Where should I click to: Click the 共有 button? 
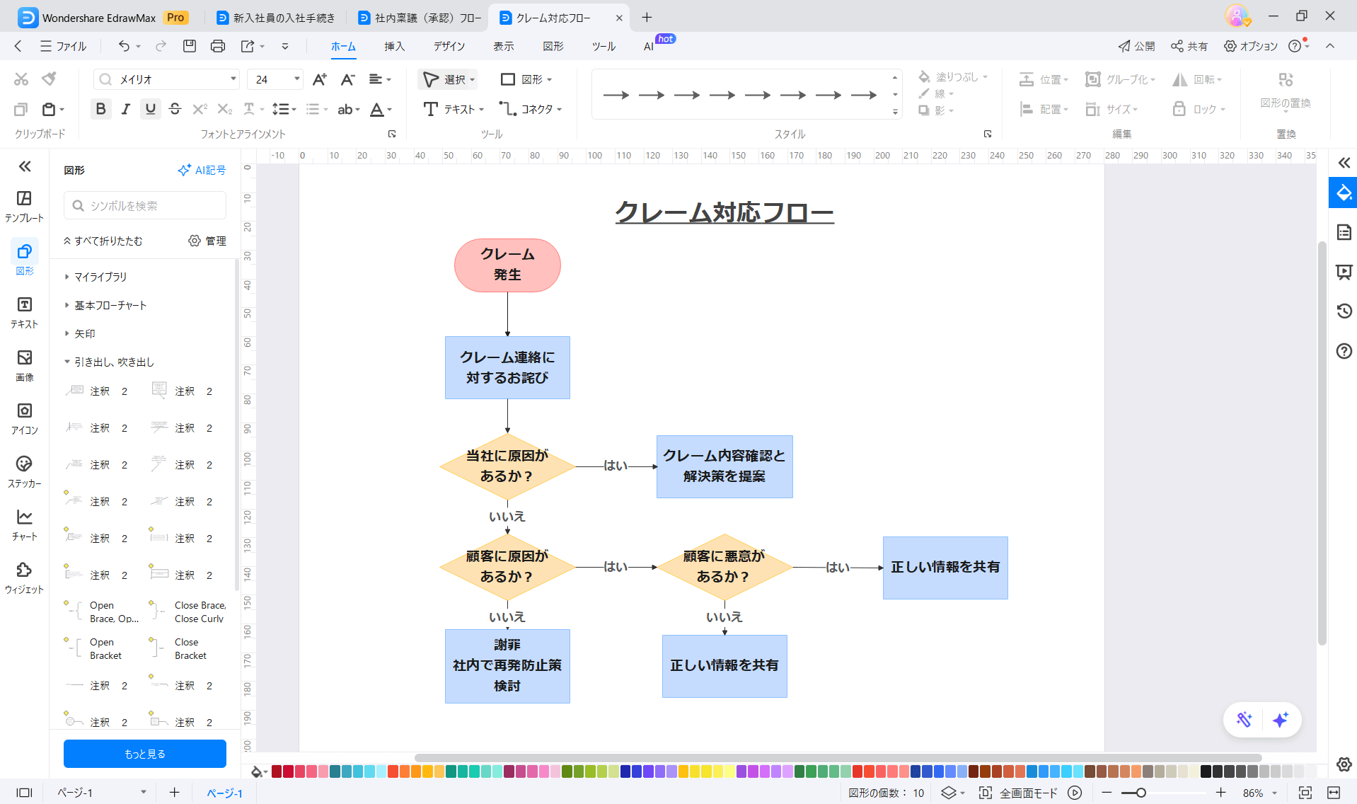tap(1189, 46)
